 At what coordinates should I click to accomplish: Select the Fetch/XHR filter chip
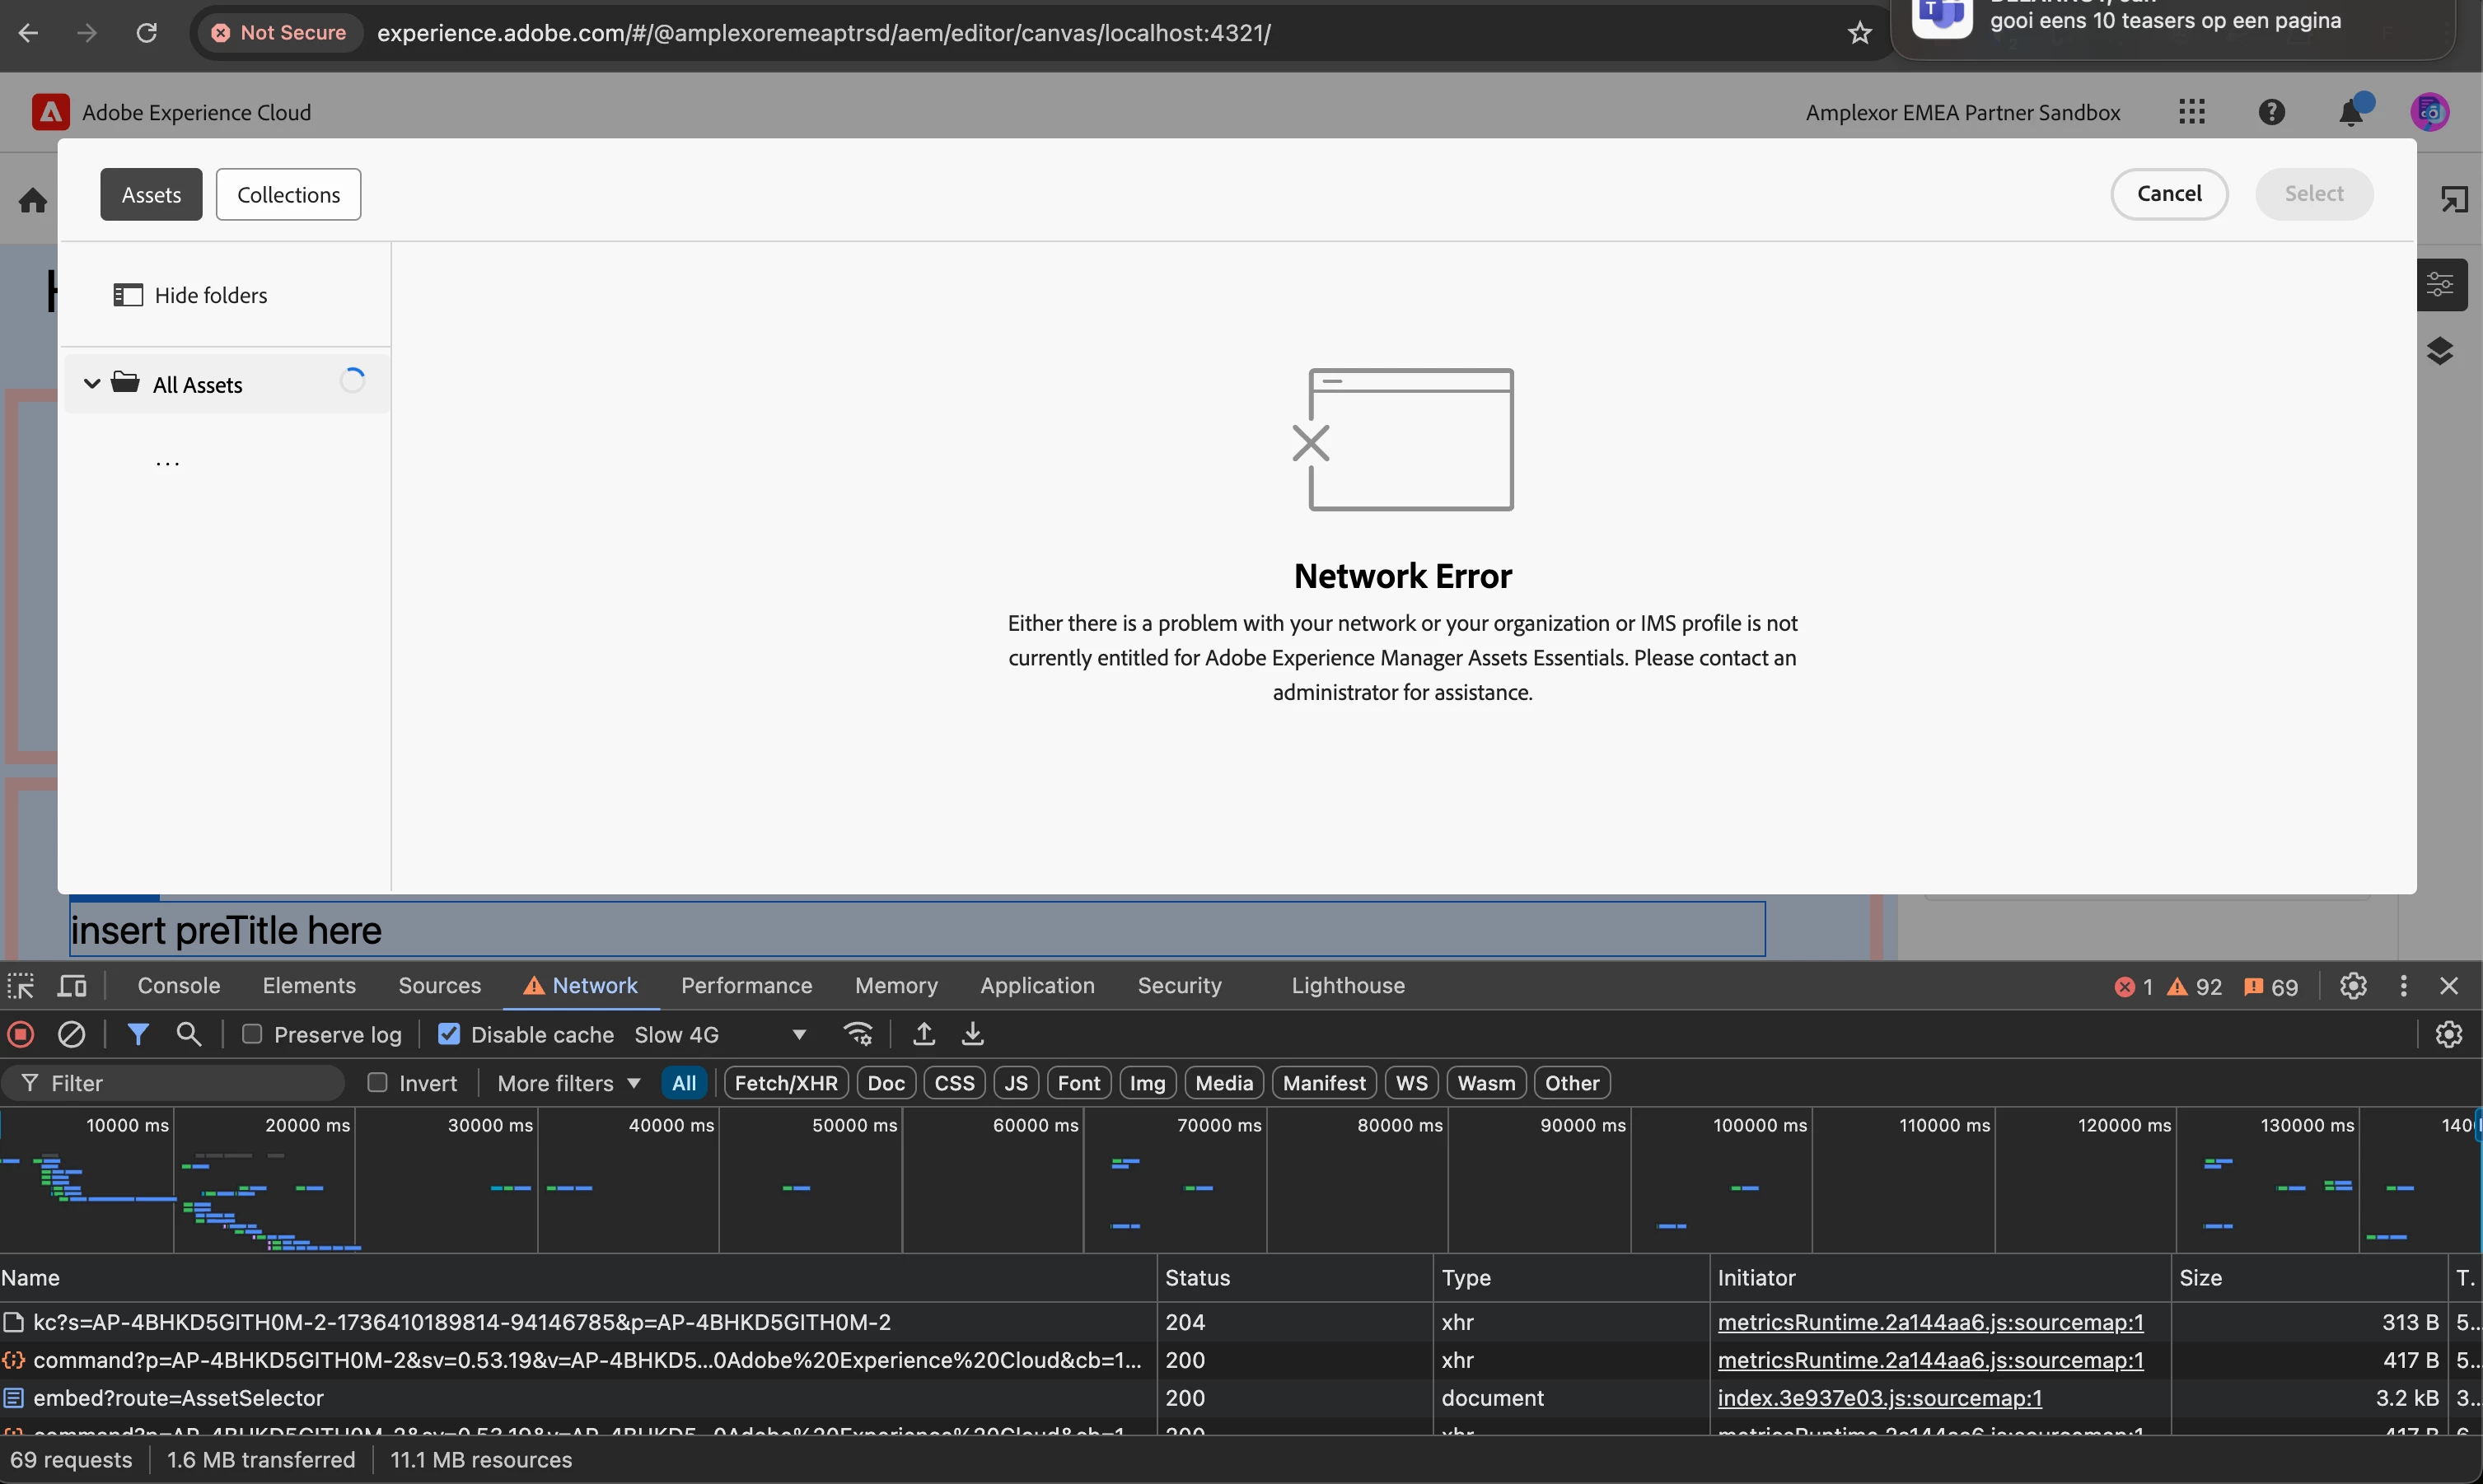coord(785,1083)
